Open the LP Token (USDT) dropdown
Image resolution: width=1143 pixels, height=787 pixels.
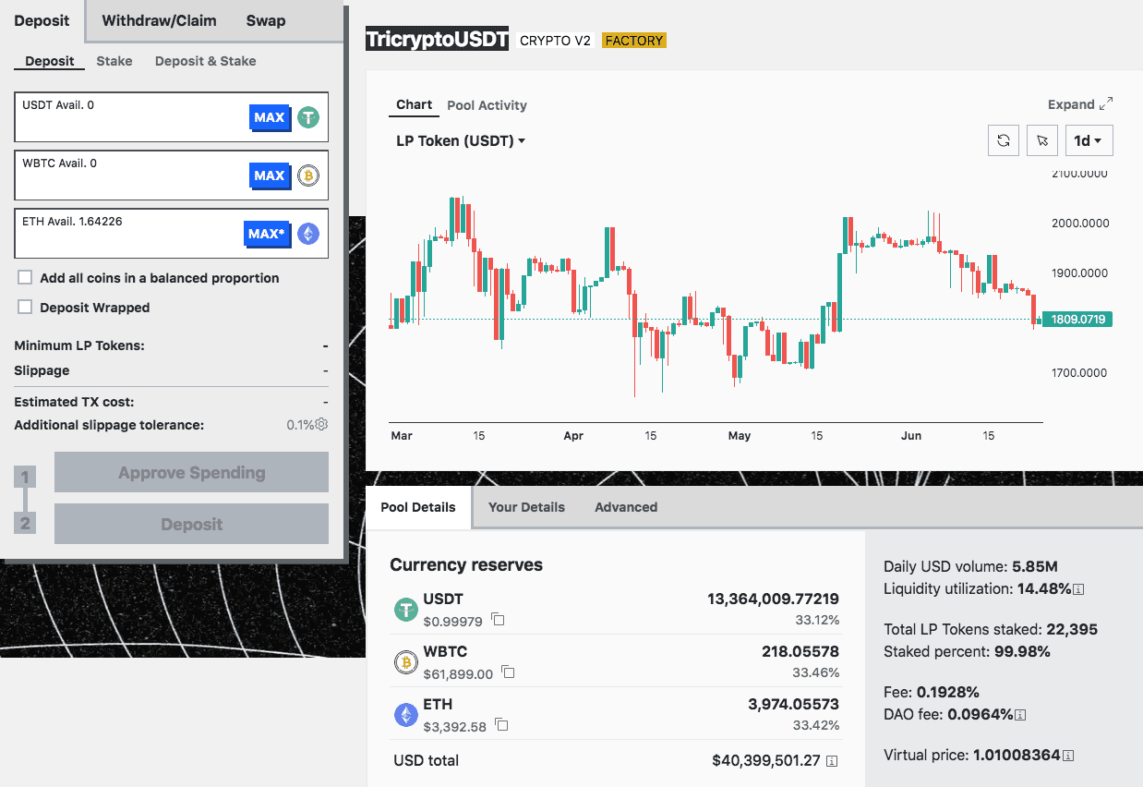[x=461, y=141]
